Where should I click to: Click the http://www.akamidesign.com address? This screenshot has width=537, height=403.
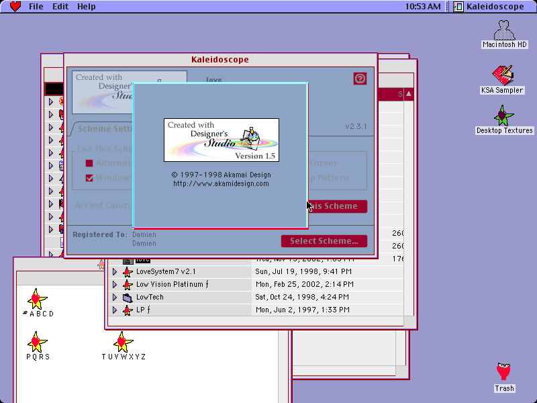(221, 183)
